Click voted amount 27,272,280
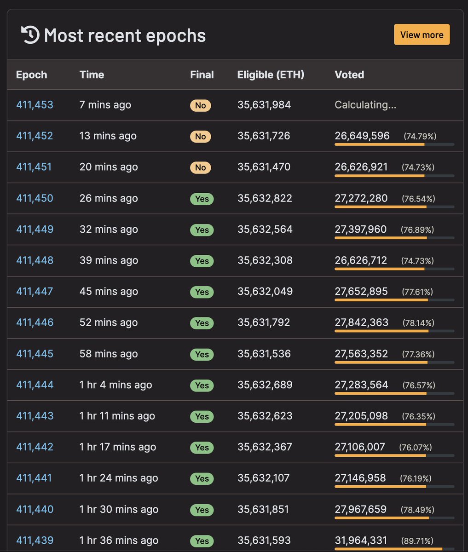468x552 pixels. (361, 198)
